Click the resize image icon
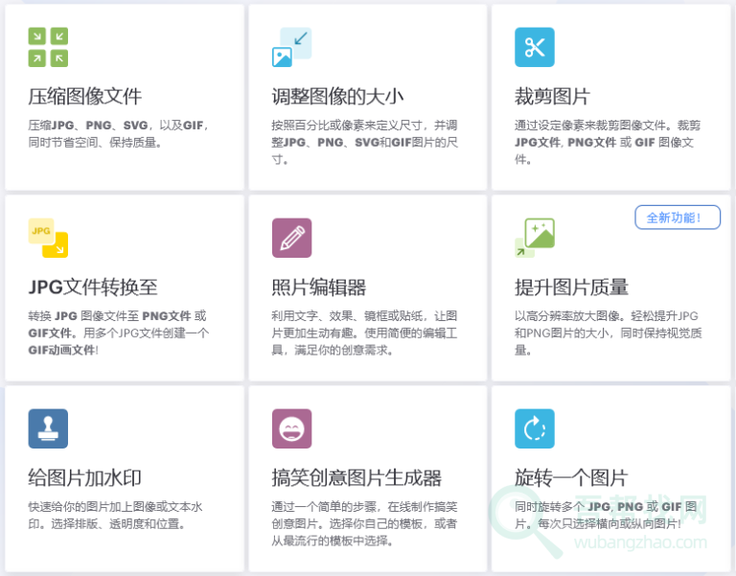Image resolution: width=736 pixels, height=576 pixels. [x=291, y=47]
